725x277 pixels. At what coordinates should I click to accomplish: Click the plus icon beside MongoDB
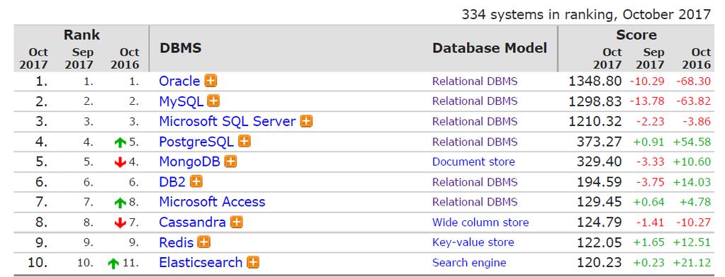coord(231,162)
